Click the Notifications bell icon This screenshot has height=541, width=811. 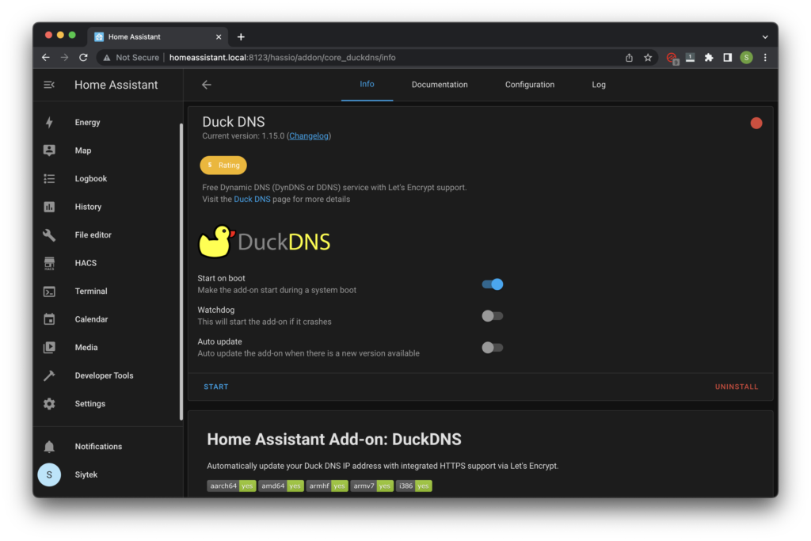coord(49,447)
